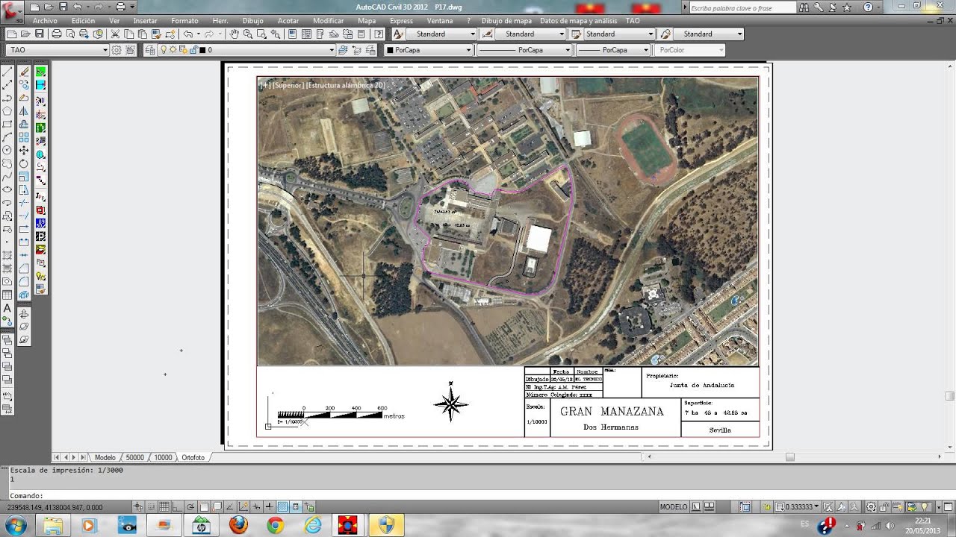Click the black color swatch in color control
The height and width of the screenshot is (537, 956).
pyautogui.click(x=390, y=50)
